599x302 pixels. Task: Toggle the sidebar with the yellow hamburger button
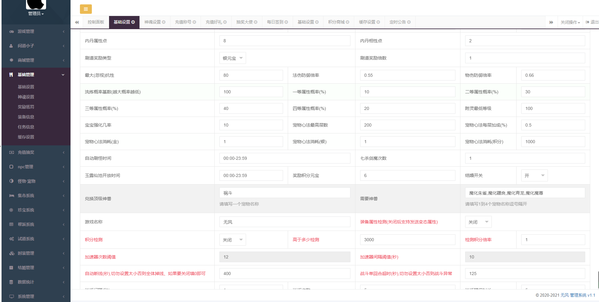86,9
